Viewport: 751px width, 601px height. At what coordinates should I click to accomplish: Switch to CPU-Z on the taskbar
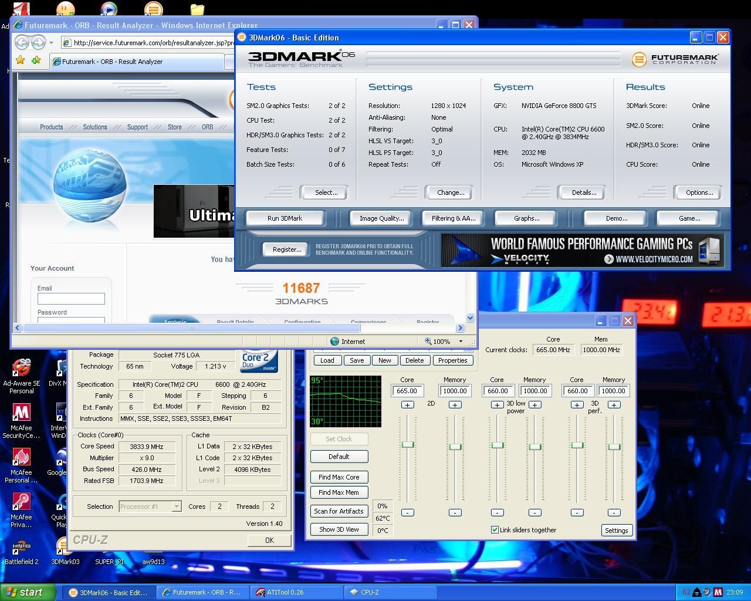point(391,592)
